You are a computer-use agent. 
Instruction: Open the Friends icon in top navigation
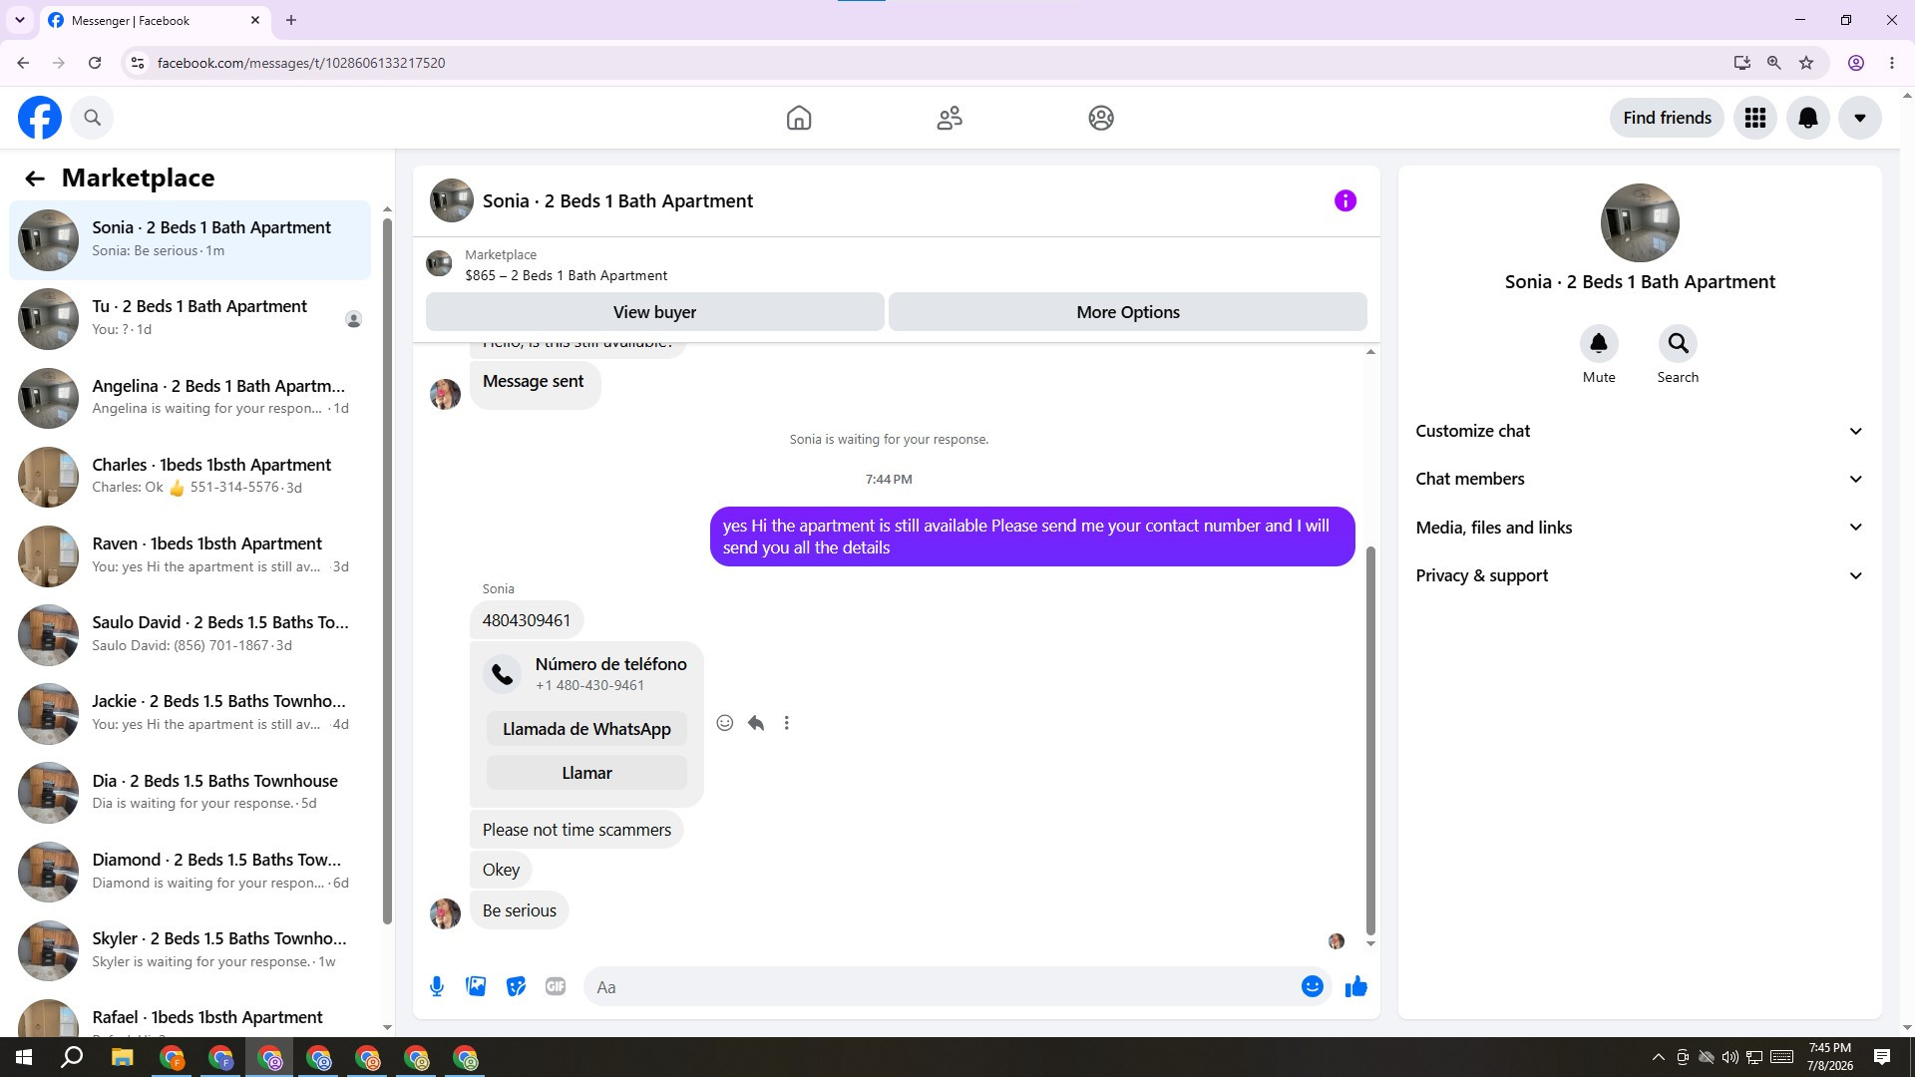click(x=950, y=118)
